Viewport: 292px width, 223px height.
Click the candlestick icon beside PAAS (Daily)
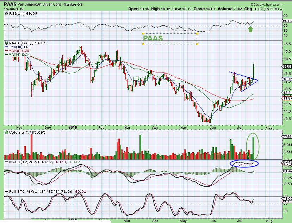click(x=7, y=43)
